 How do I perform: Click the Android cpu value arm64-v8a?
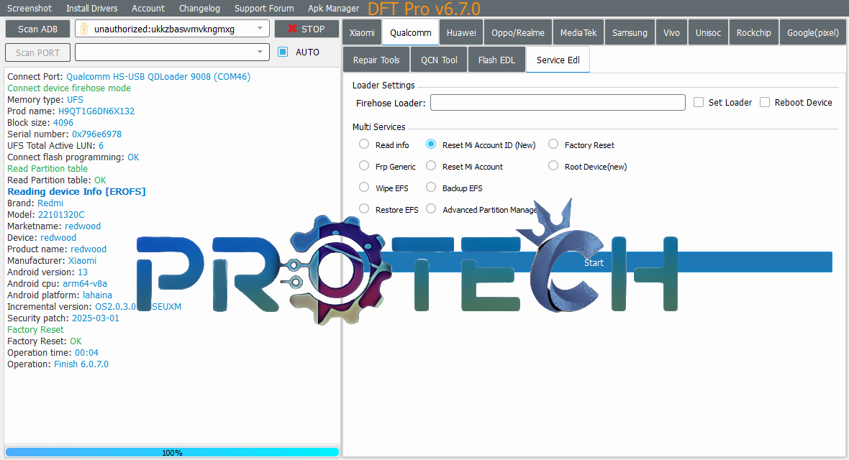[x=85, y=284]
